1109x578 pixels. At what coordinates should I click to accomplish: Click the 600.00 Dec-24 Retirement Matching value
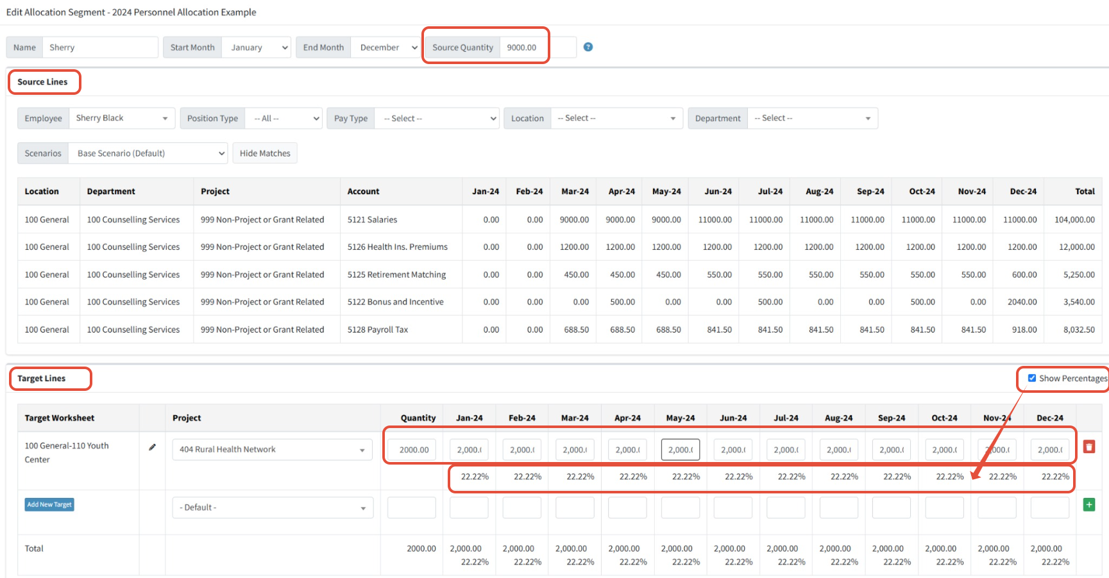click(x=1024, y=275)
